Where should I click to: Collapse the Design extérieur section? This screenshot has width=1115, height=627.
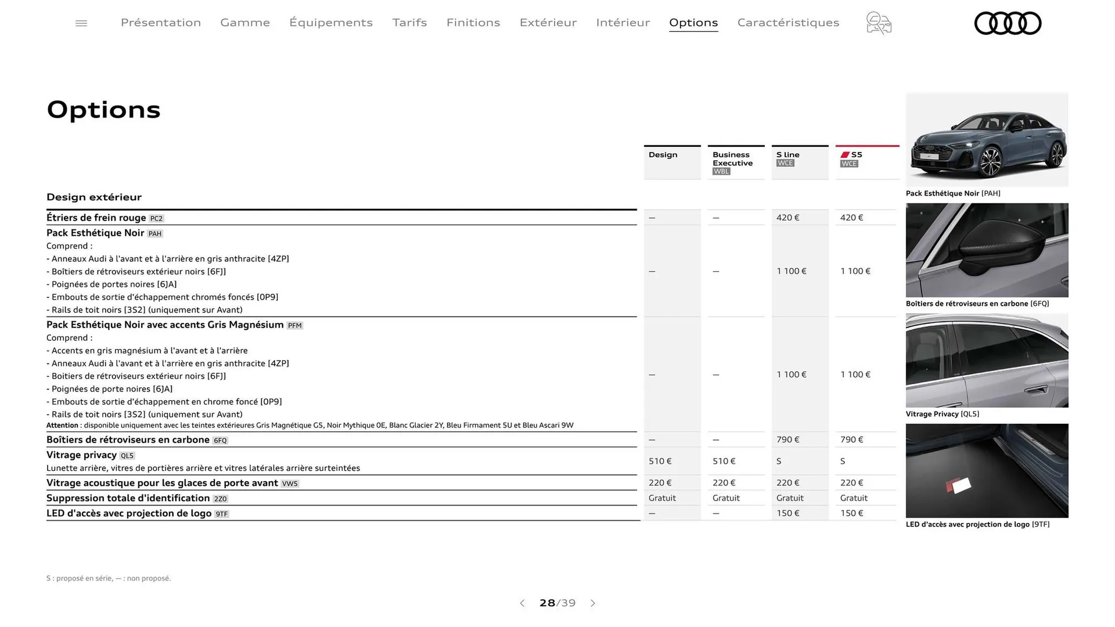point(94,197)
